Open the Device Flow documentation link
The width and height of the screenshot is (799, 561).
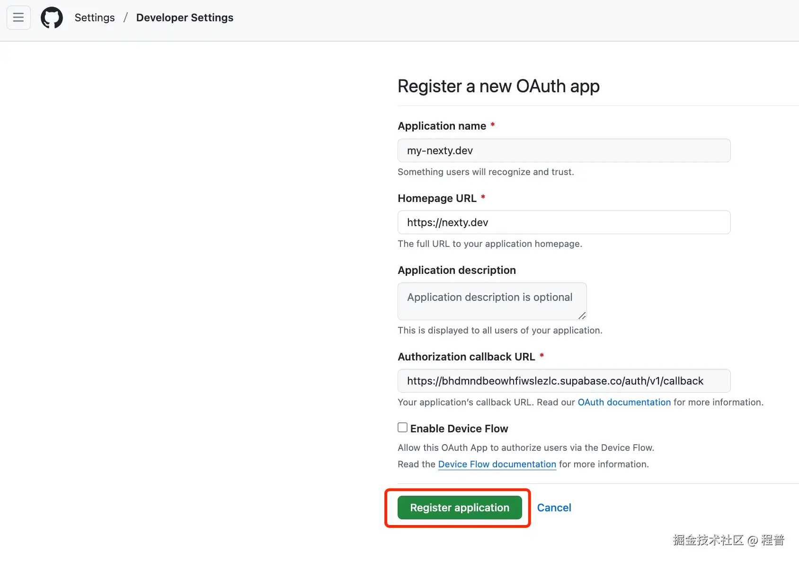coord(497,464)
